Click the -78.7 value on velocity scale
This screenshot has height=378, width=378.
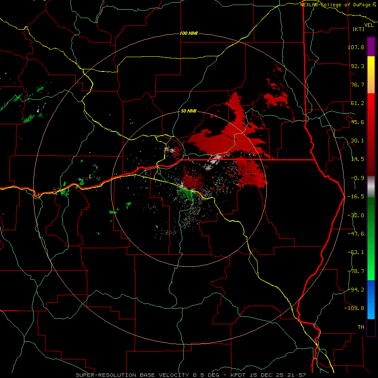tap(356, 271)
